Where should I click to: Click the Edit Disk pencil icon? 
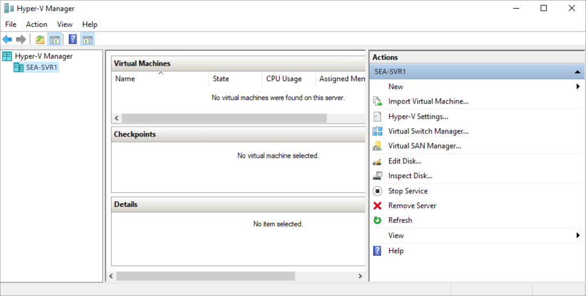pos(378,161)
